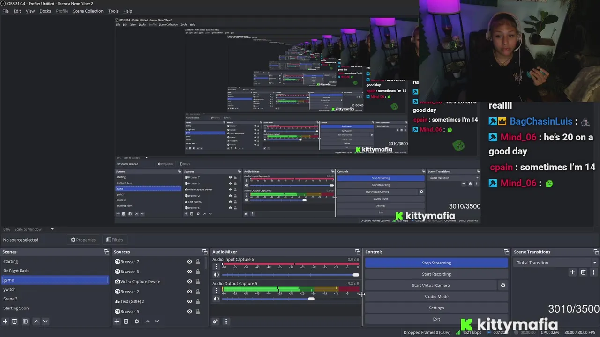
Task: Undock the Controls panel
Action: pos(506,252)
